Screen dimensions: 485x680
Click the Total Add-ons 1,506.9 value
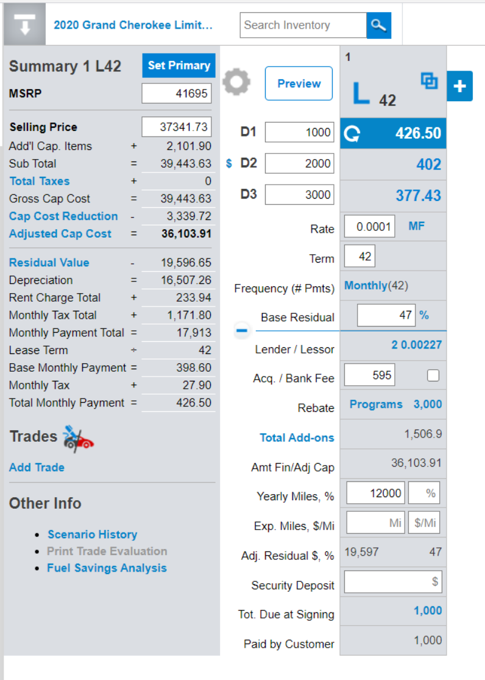coord(423,434)
